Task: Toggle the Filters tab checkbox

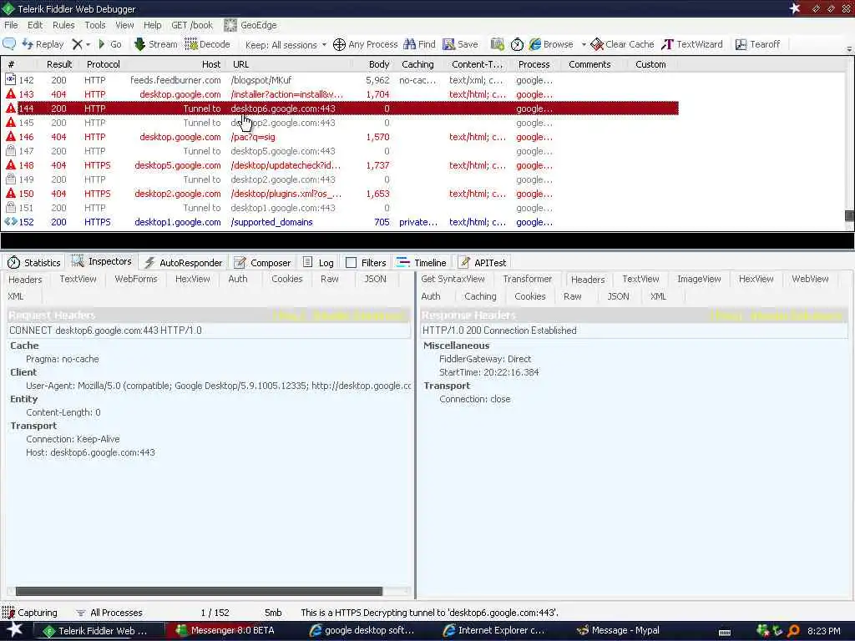Action: [352, 263]
